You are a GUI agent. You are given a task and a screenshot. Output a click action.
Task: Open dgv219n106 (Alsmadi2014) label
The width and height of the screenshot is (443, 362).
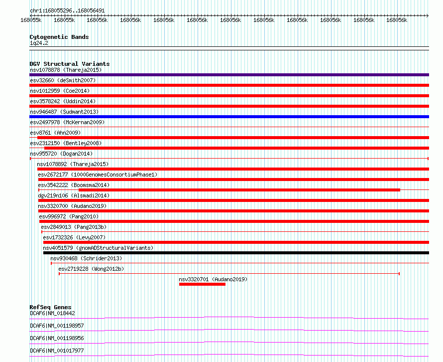pyautogui.click(x=74, y=195)
